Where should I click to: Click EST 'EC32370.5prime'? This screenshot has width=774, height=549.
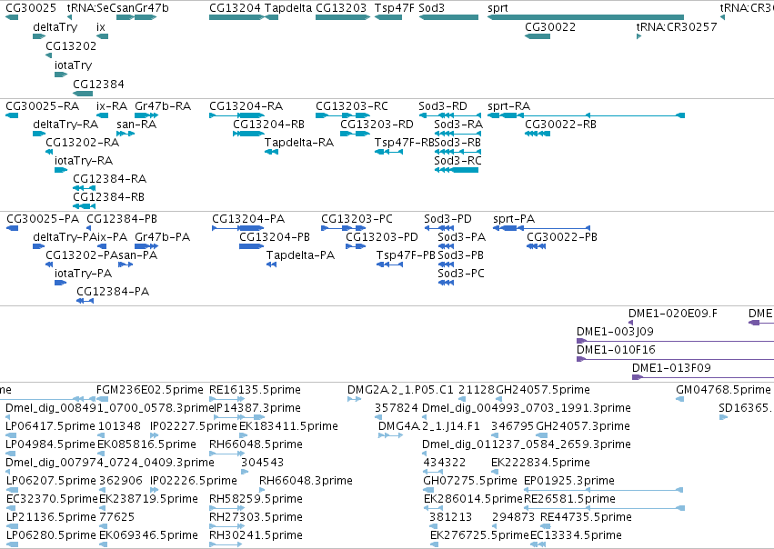click(x=53, y=499)
